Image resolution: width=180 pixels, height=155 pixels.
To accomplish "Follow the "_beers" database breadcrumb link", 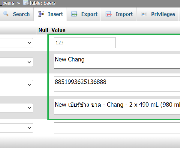I will pos(8,3).
